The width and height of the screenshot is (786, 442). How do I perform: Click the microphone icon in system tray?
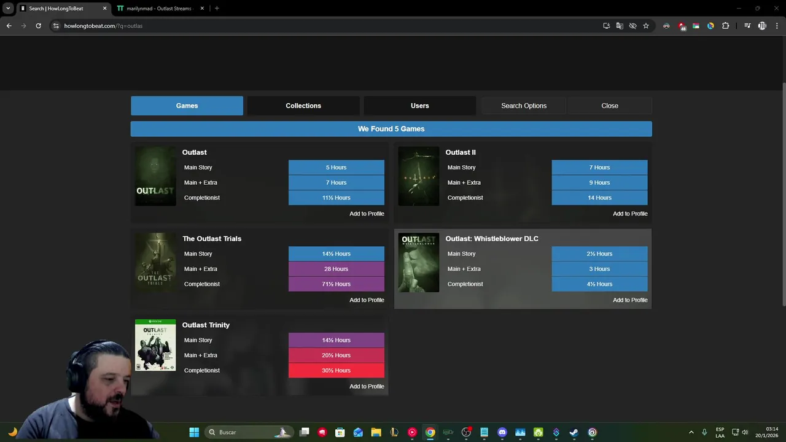tap(704, 432)
